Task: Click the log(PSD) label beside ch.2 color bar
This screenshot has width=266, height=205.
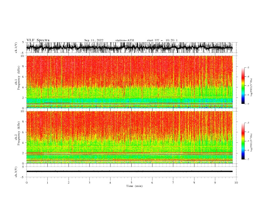Action: 252,142
